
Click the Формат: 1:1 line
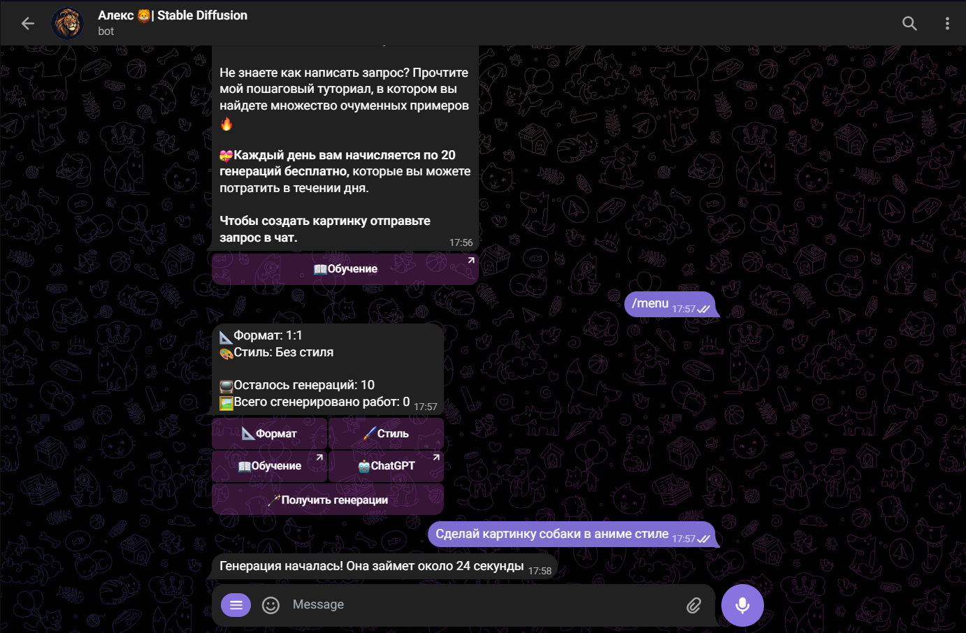click(x=261, y=336)
